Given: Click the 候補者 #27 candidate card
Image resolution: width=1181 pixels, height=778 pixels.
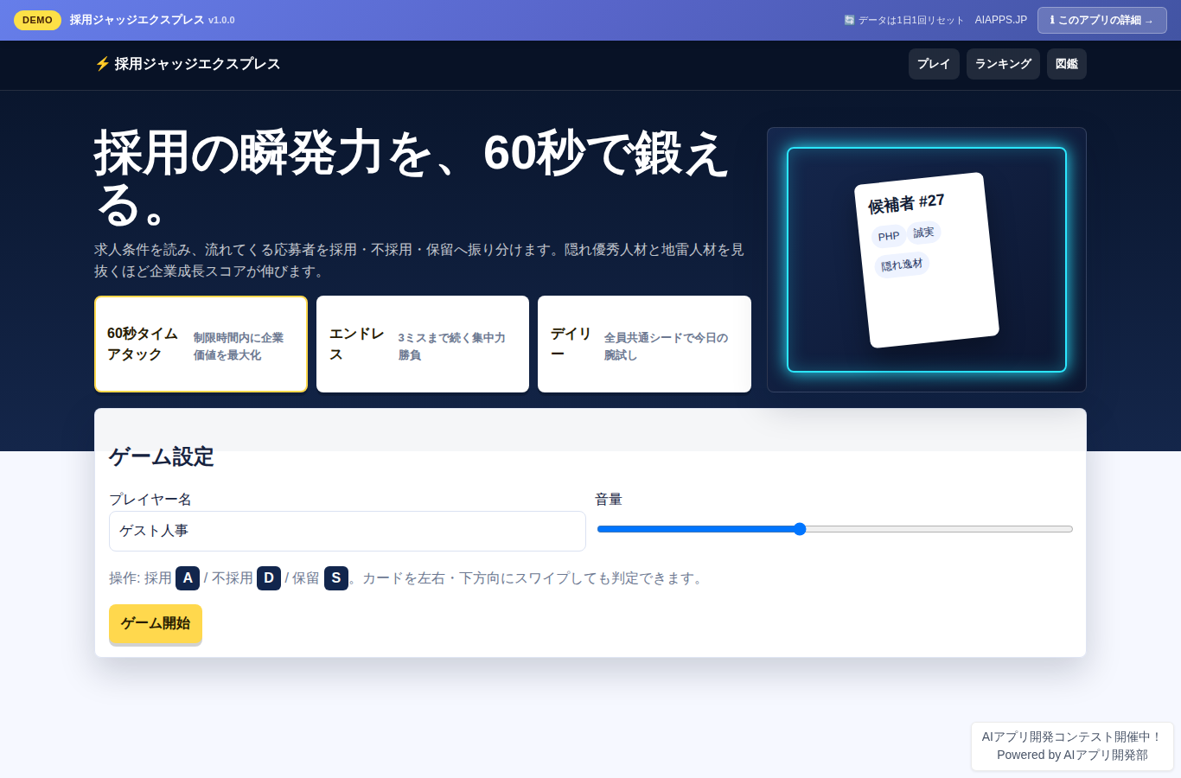Looking at the screenshot, I should [x=927, y=260].
